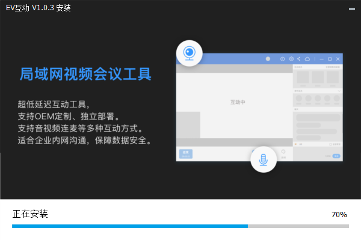Image resolution: width=361 pixels, height=240 pixels.
Task: Click the white avatar dot in preview header
Action: pos(268,59)
